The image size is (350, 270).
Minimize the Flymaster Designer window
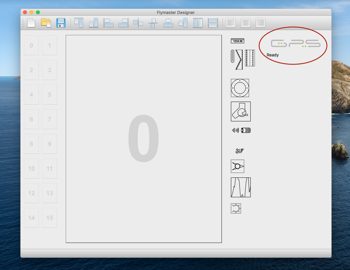(31, 12)
